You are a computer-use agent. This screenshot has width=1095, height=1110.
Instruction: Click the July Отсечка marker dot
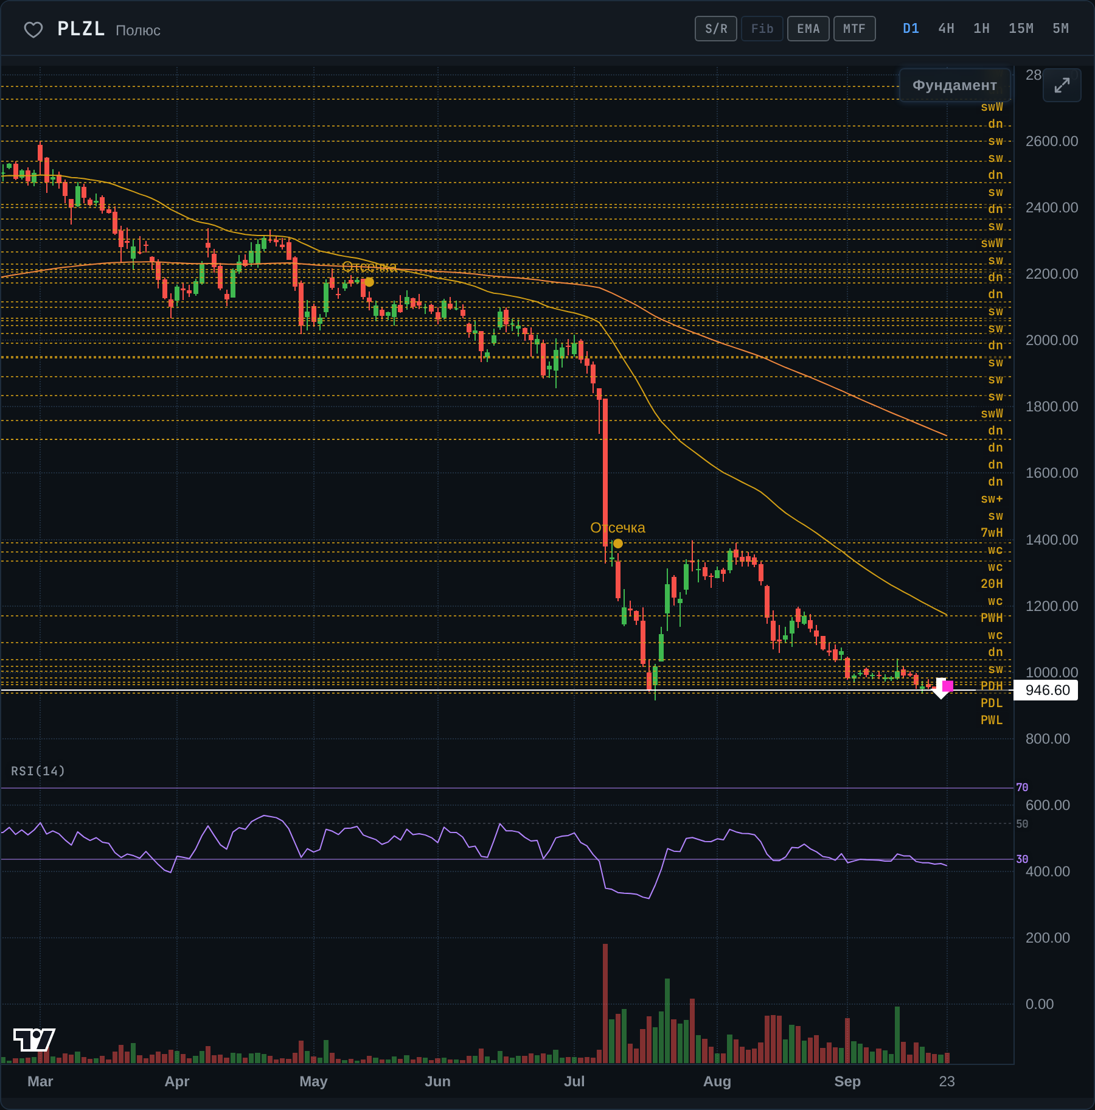(x=618, y=543)
